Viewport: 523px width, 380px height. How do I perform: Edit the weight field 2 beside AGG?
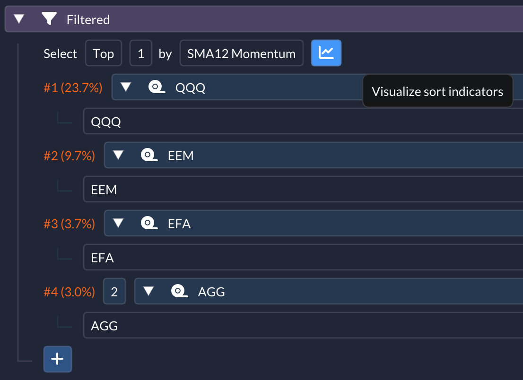[x=114, y=291]
